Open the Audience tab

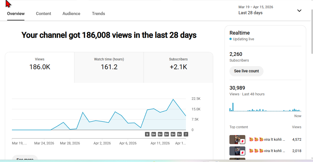pos(71,14)
